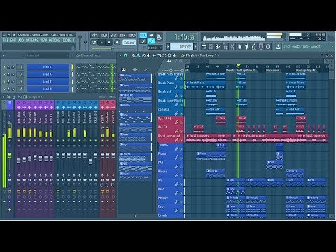Show audio clips with the waveform picker tab
The width and height of the screenshot is (336, 252).
pyautogui.click(x=135, y=69)
